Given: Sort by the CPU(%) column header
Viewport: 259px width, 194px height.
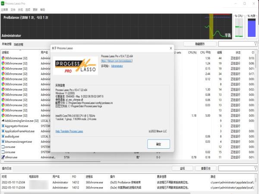Looking at the screenshot, I should coord(193,53).
